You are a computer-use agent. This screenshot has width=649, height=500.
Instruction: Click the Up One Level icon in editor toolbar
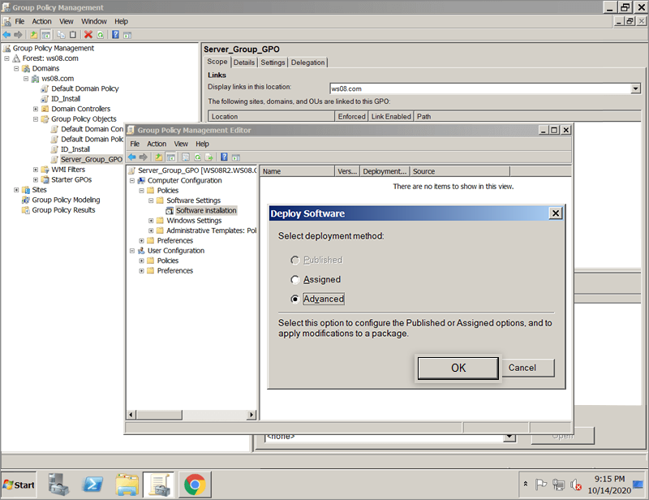click(159, 157)
